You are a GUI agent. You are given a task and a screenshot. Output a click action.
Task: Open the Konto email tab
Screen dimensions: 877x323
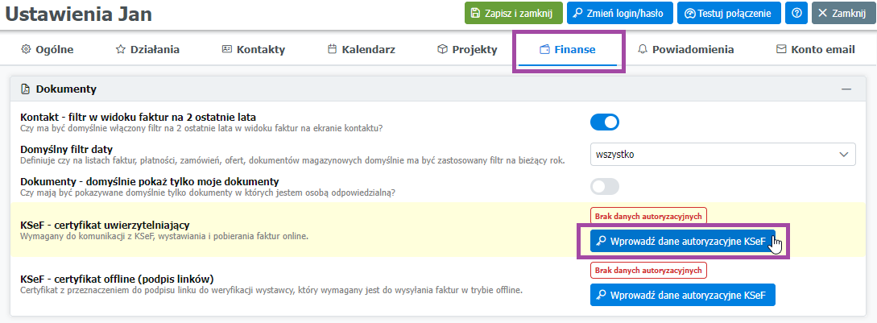[816, 50]
